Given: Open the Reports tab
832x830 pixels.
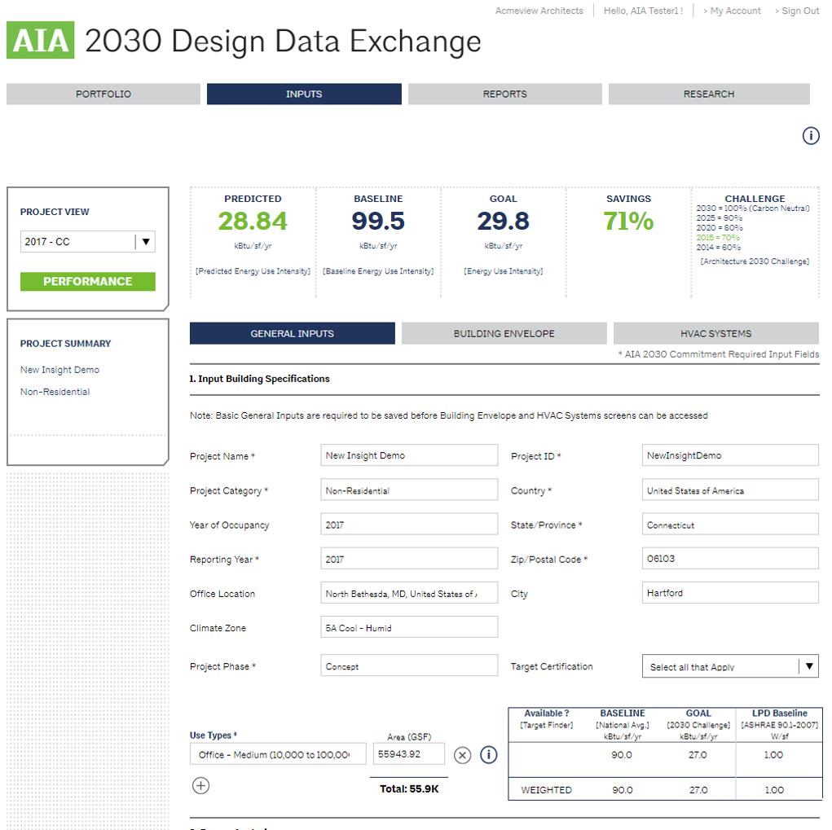Looking at the screenshot, I should click(504, 94).
